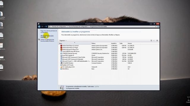Click 'COMODO Security Solutions Inc.' publisher cell
Image resolution: width=190 pixels, height=106 pixels.
click(100, 53)
